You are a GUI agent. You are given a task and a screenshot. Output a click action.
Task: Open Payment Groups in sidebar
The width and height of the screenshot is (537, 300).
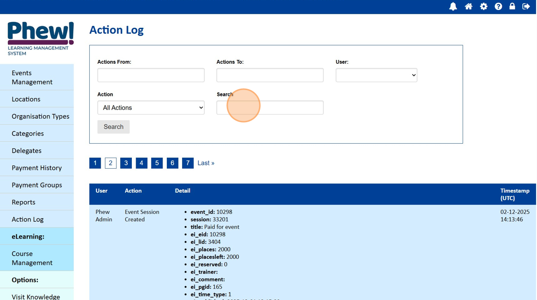point(37,185)
